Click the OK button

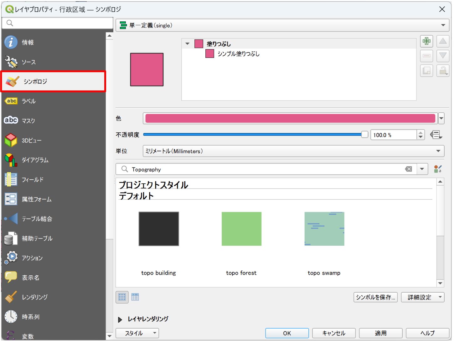tap(287, 333)
